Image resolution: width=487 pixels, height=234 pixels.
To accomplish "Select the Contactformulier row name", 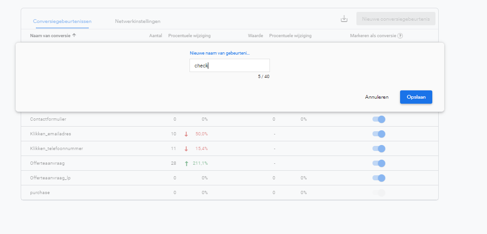I will click(x=48, y=119).
